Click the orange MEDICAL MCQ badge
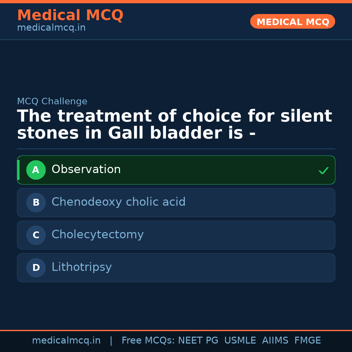 click(x=292, y=22)
